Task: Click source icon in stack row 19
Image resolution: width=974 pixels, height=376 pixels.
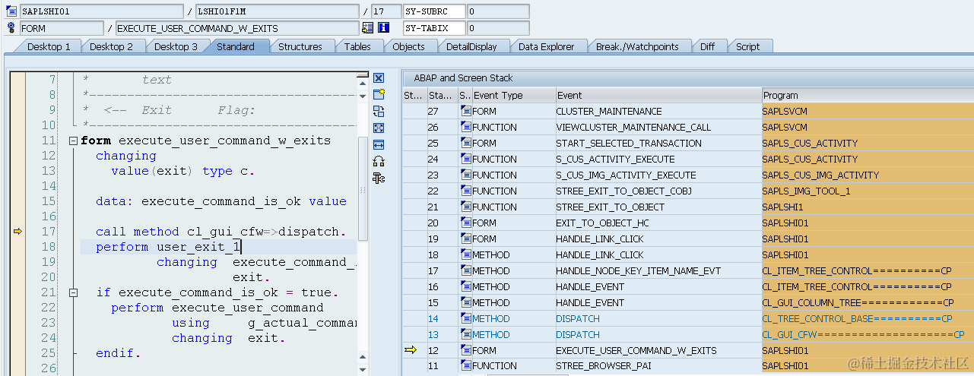Action: [x=466, y=239]
